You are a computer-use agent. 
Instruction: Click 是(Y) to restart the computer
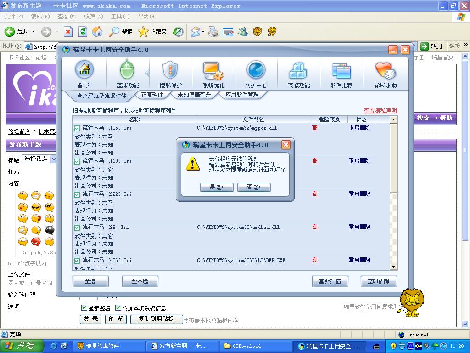point(217,187)
